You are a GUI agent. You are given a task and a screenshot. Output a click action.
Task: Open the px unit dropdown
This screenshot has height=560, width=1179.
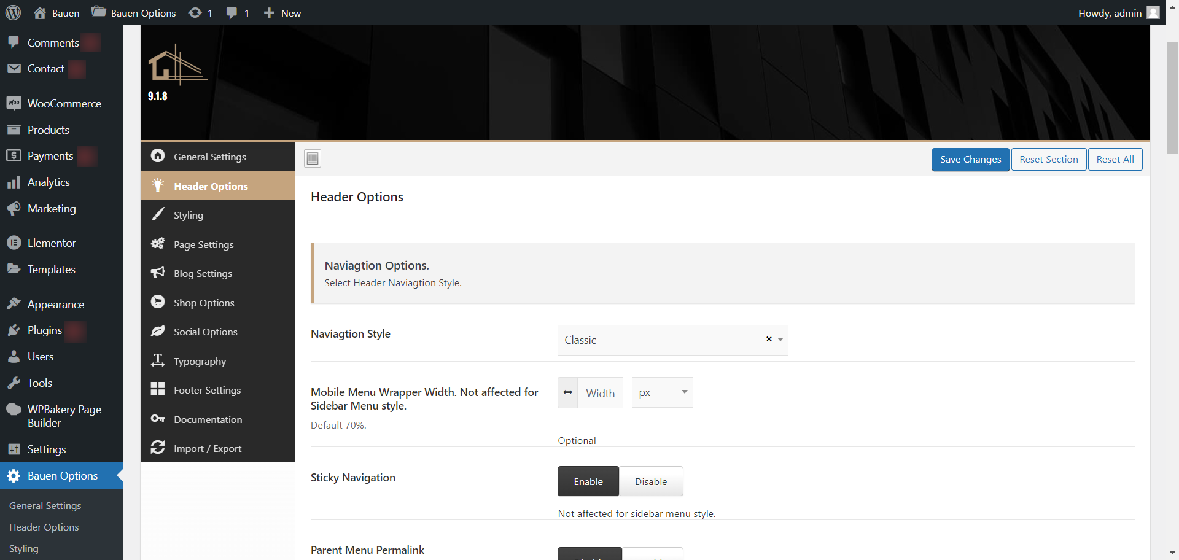pyautogui.click(x=662, y=392)
